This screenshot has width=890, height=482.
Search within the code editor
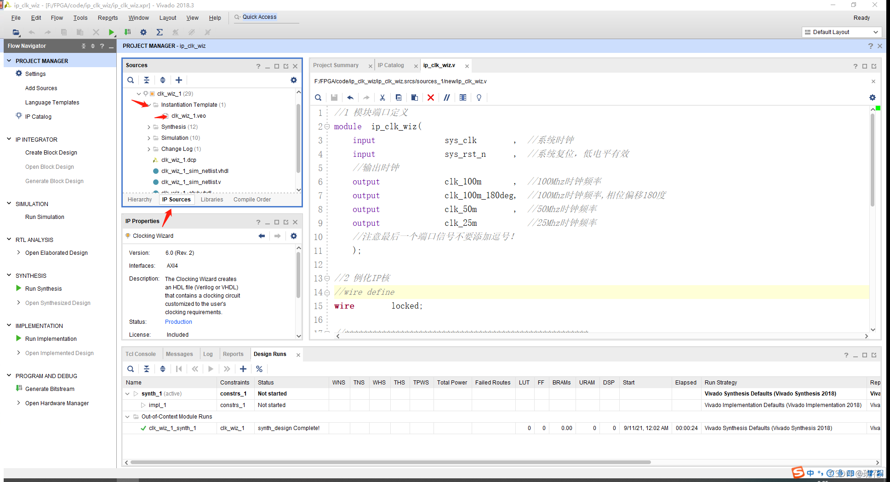[318, 98]
